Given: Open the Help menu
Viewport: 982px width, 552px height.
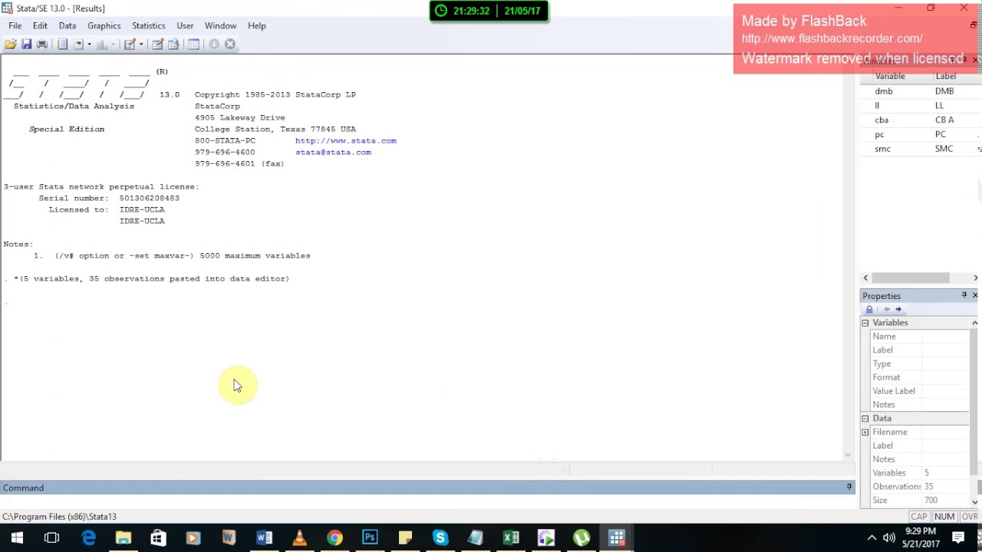Looking at the screenshot, I should (257, 25).
